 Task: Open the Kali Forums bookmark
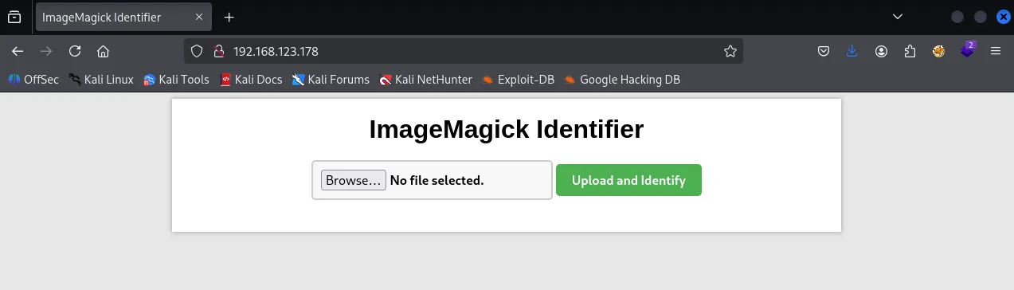(331, 79)
